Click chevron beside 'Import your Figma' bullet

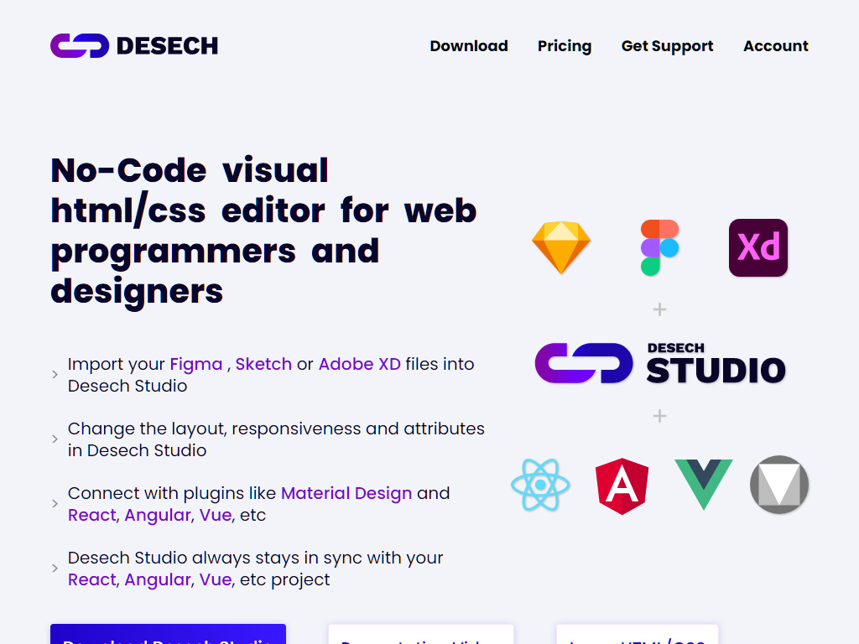[55, 375]
